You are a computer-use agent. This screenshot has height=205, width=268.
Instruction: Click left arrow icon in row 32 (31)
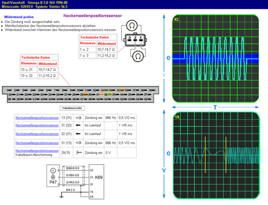(x=78, y=134)
